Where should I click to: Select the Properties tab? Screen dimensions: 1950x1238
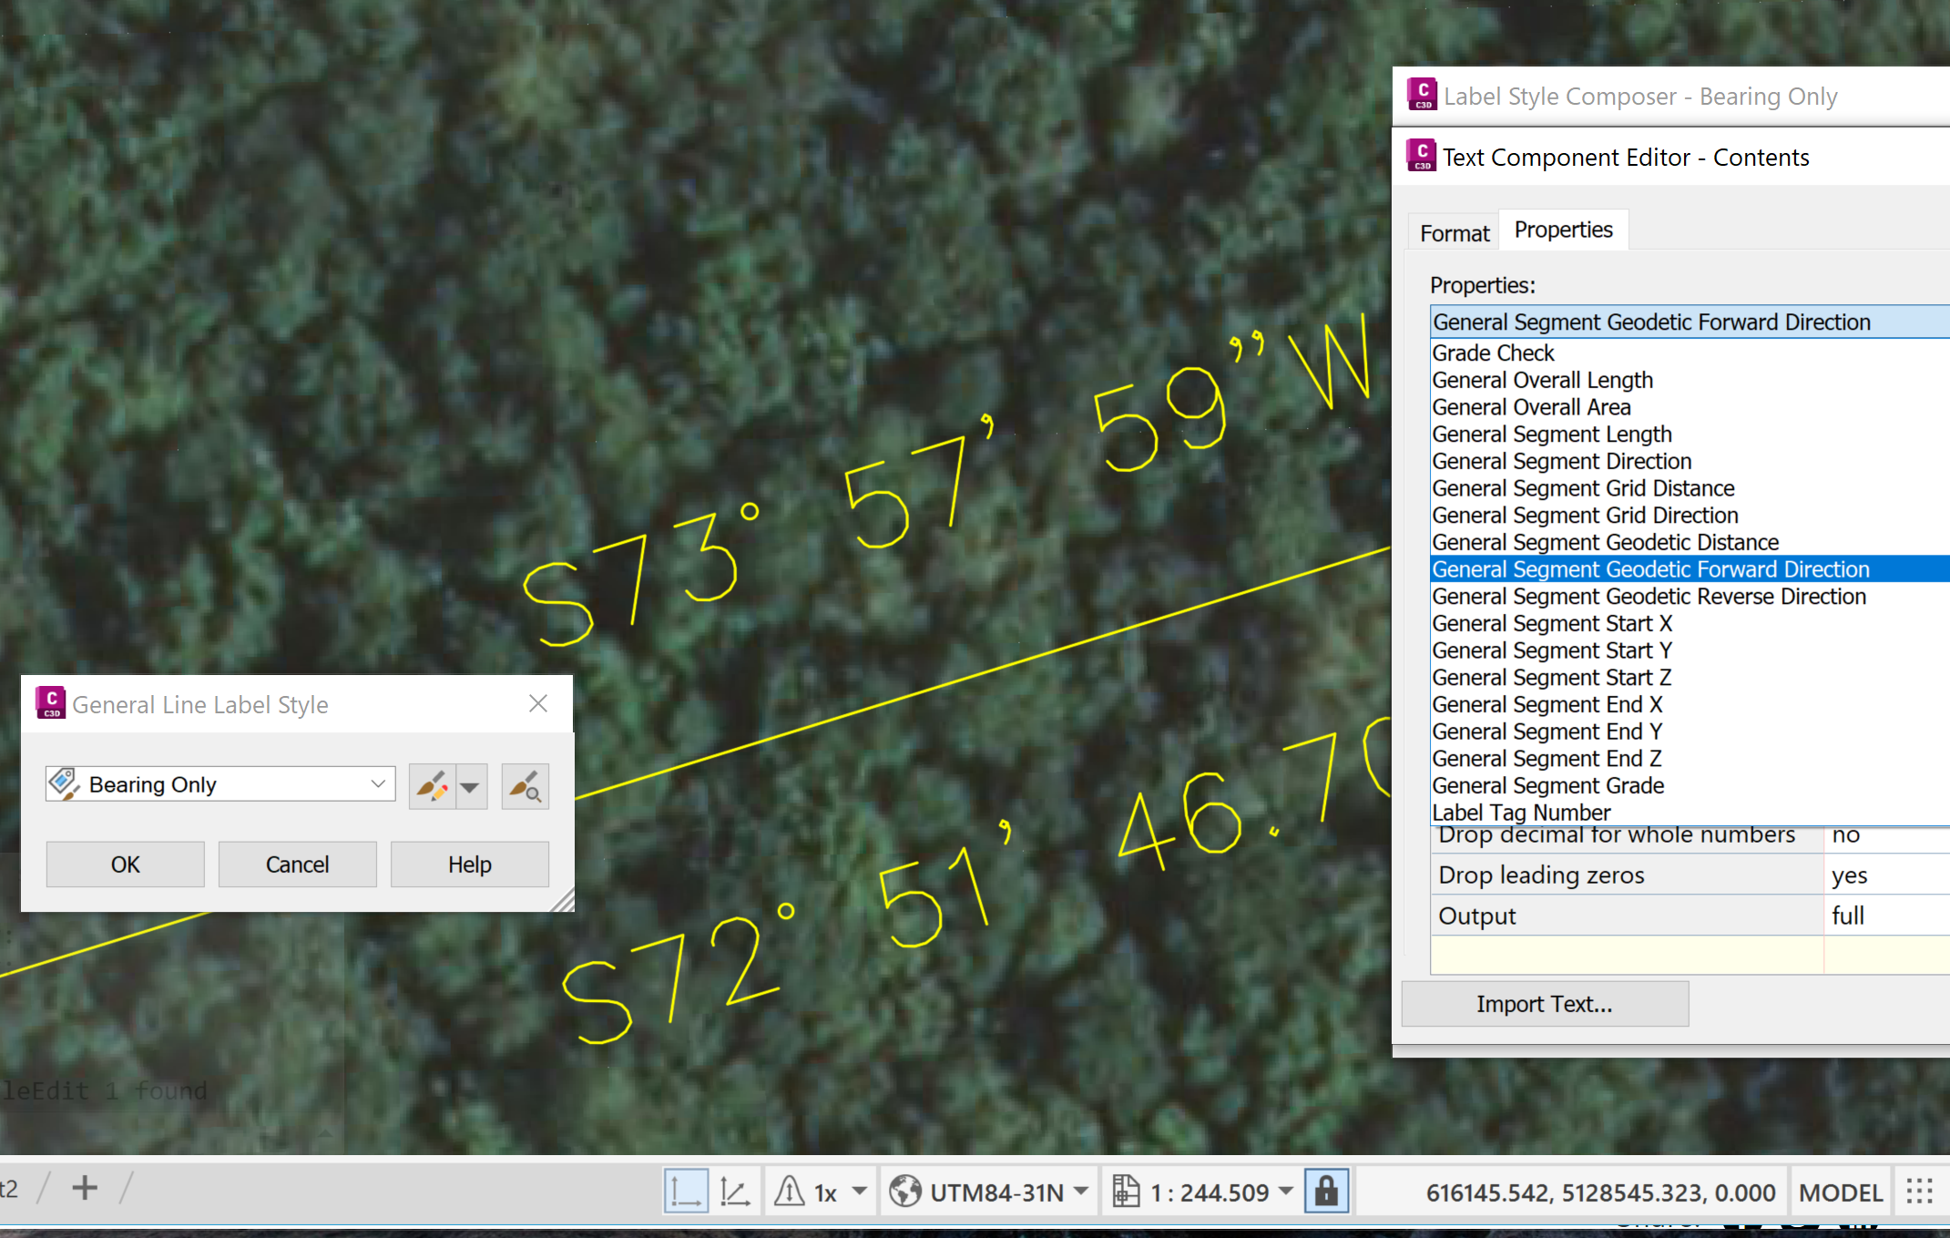(1563, 230)
